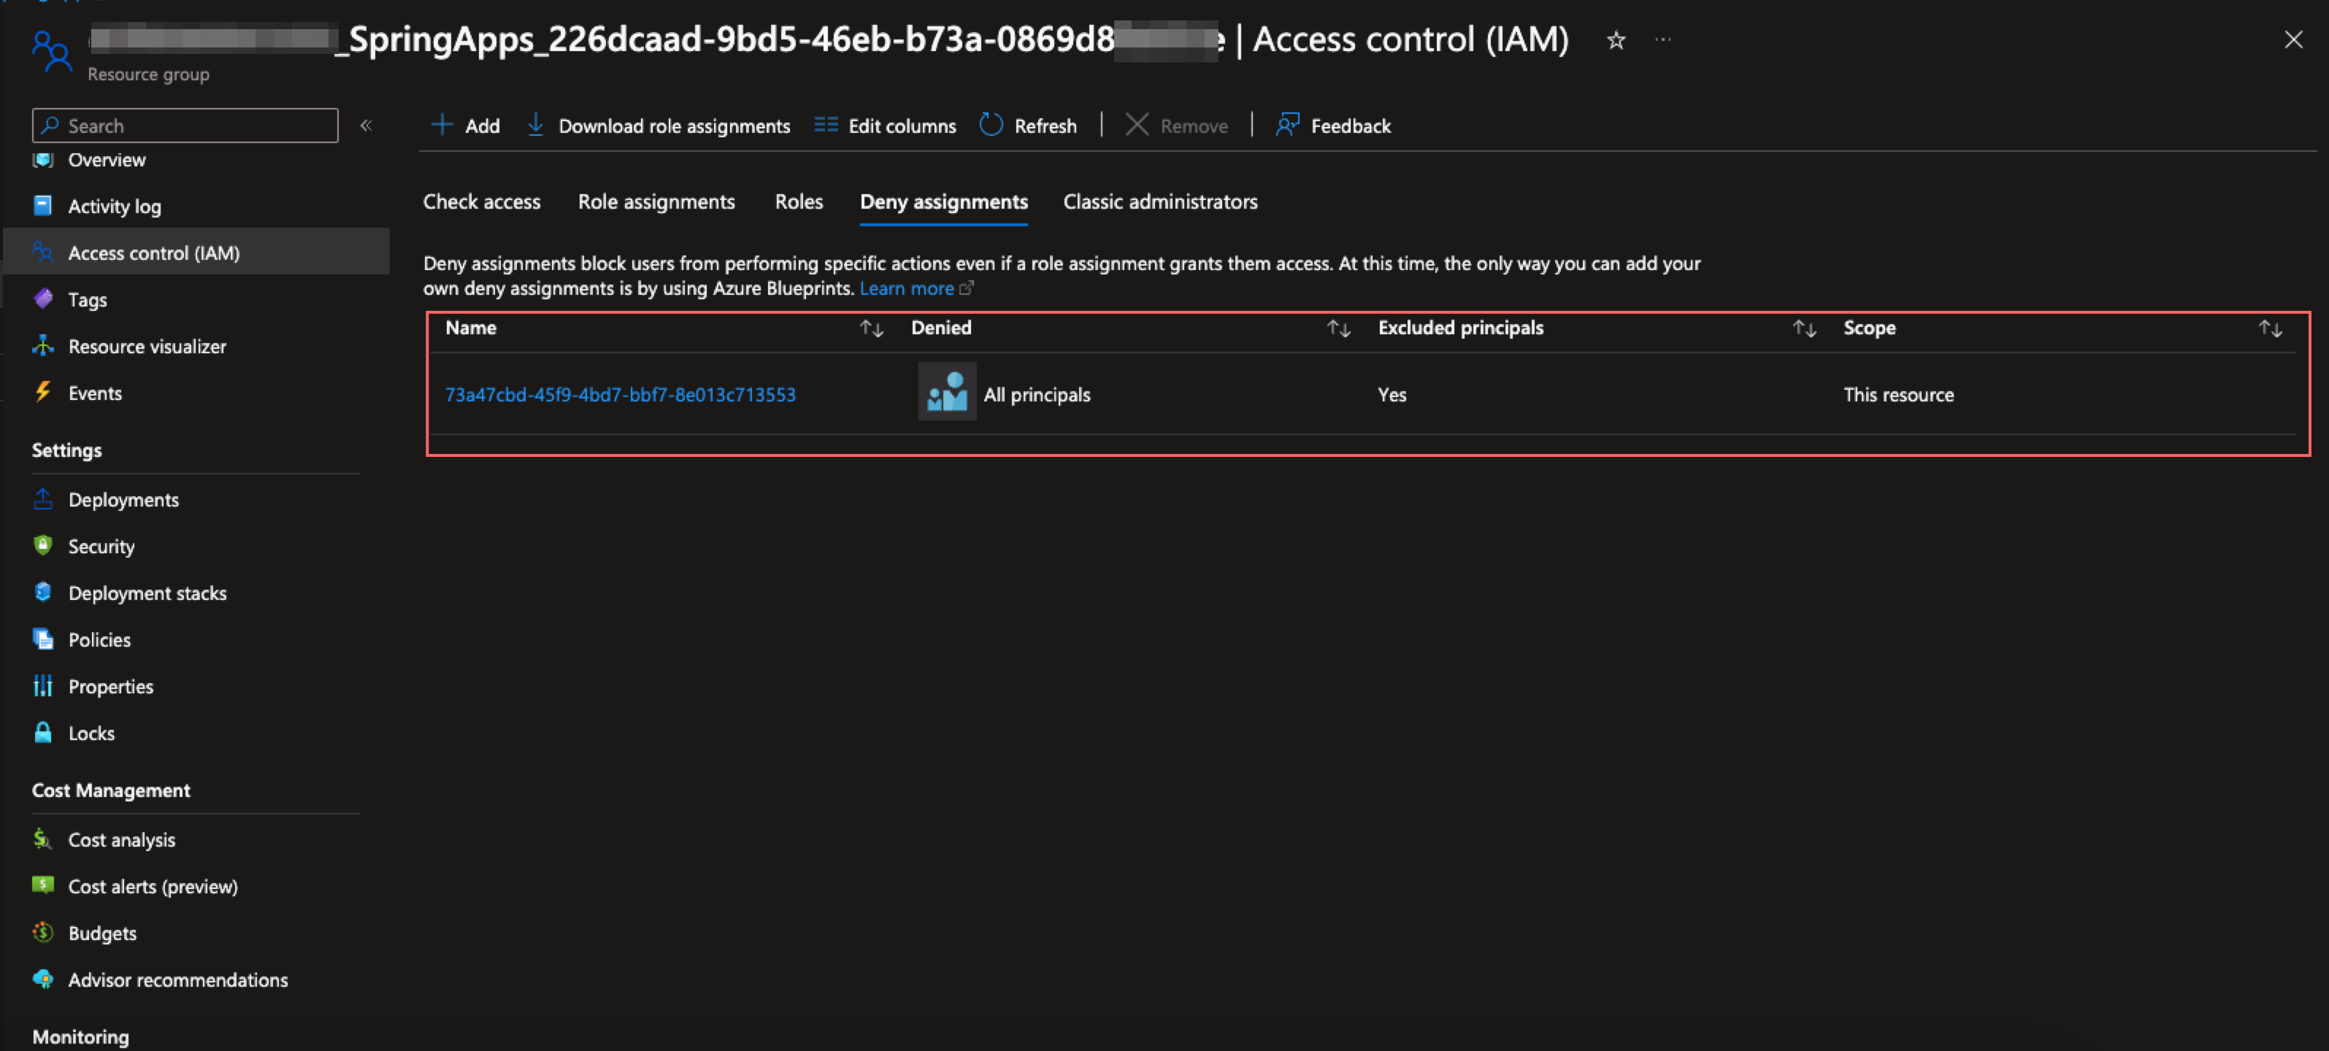This screenshot has height=1051, width=2329.
Task: Click the Feedback person icon
Action: (1287, 125)
